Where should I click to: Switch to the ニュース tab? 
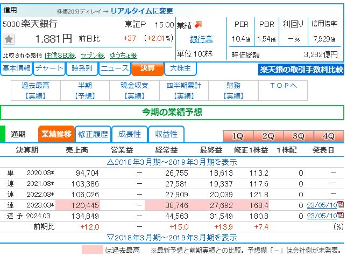click(x=115, y=68)
